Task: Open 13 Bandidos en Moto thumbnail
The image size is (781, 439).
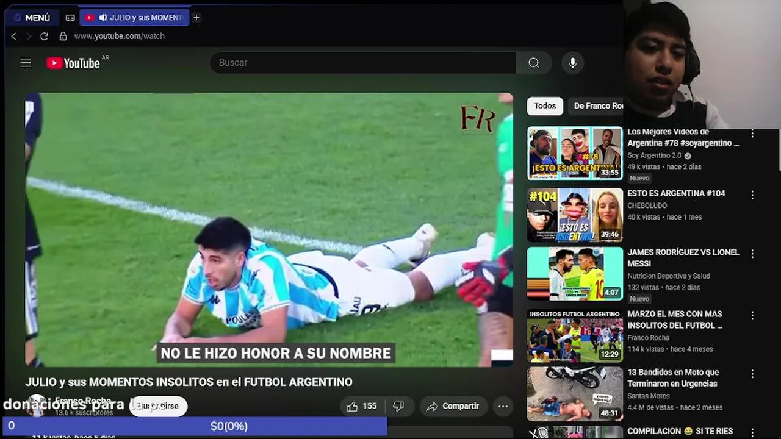Action: coord(575,394)
